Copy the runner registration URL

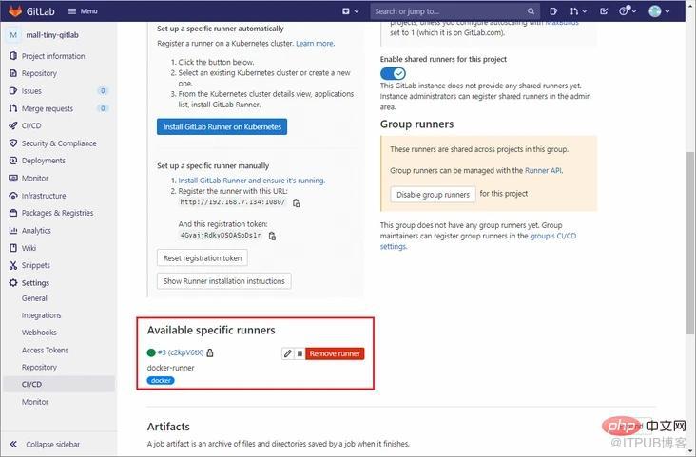[x=297, y=202]
